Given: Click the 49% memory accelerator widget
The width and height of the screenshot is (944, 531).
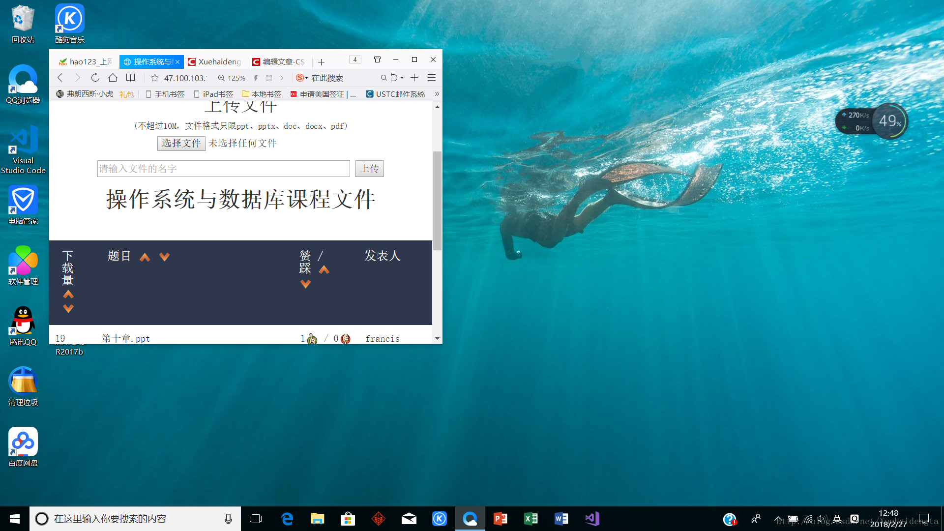Looking at the screenshot, I should pos(891,121).
